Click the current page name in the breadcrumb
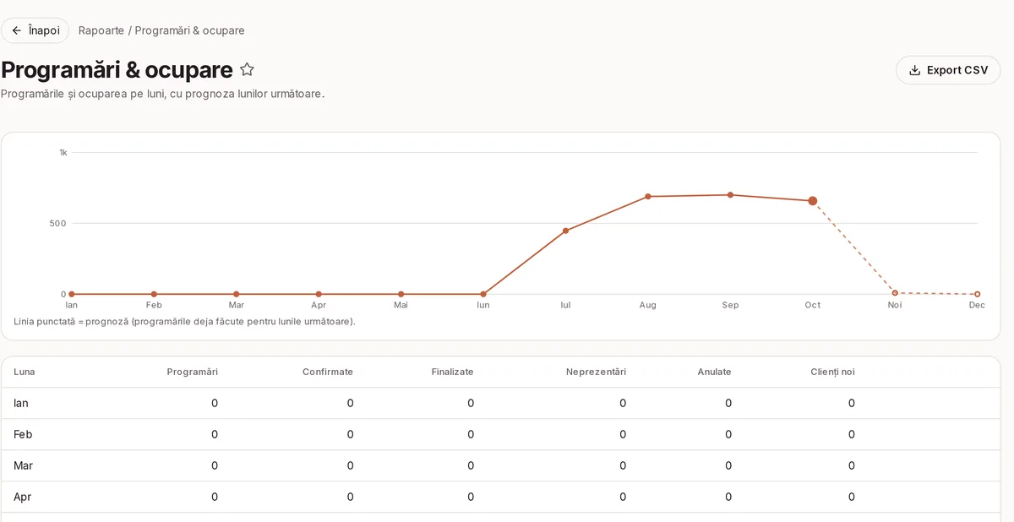 (189, 30)
